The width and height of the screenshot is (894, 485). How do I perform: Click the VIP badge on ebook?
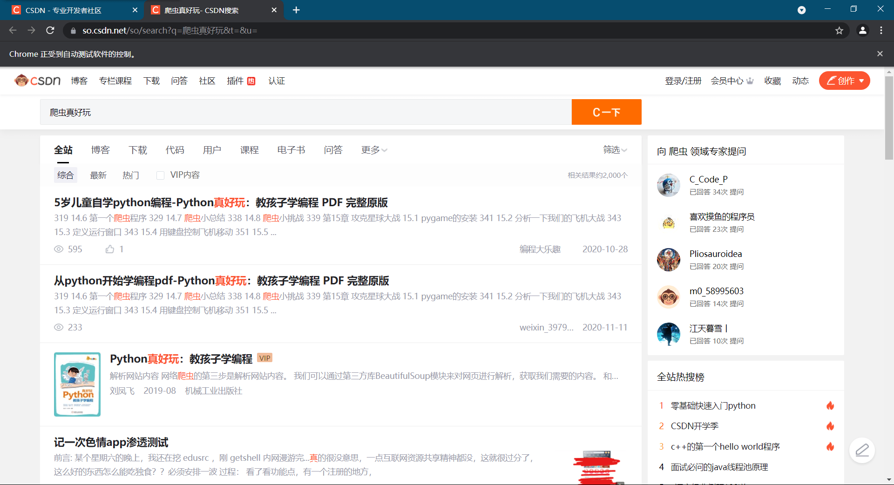(265, 358)
